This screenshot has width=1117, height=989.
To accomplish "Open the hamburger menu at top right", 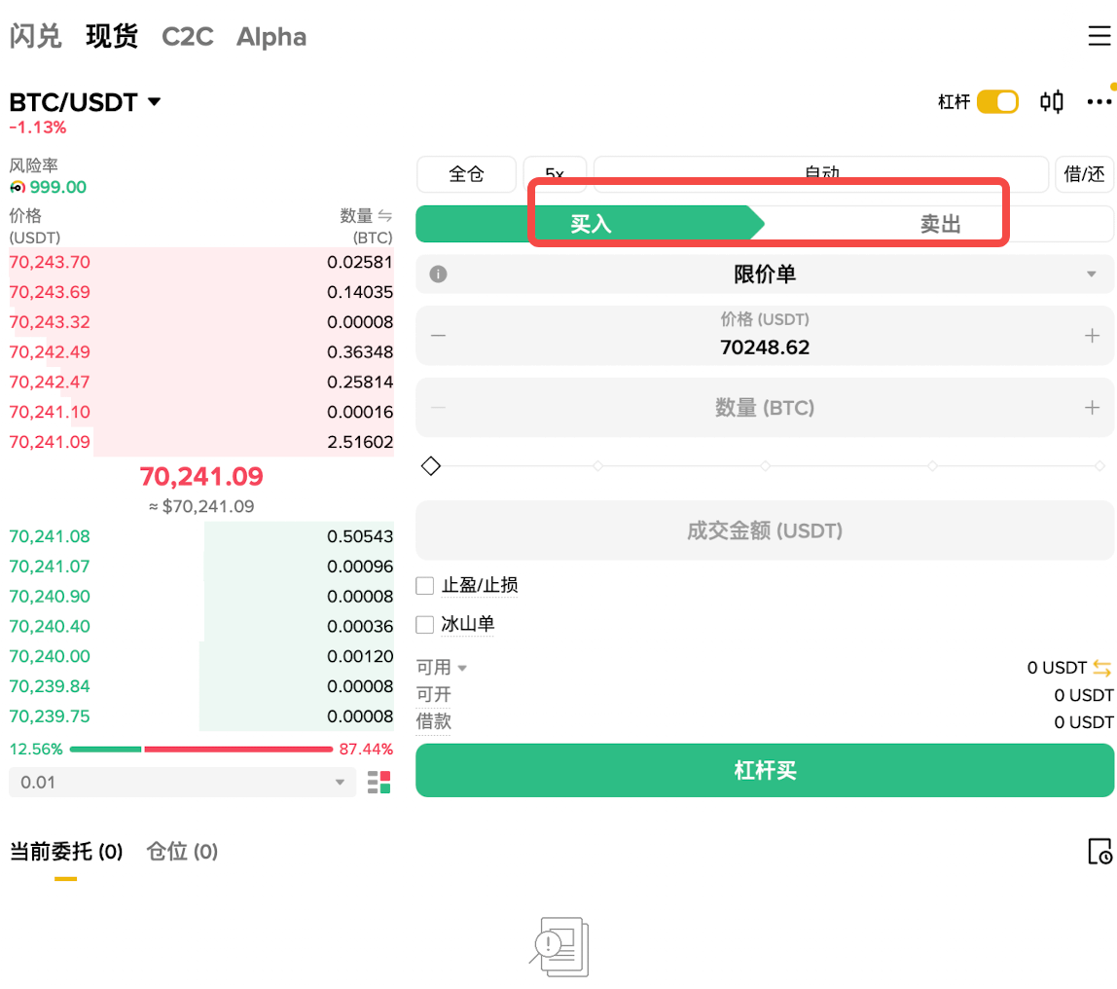I will coord(1099,35).
